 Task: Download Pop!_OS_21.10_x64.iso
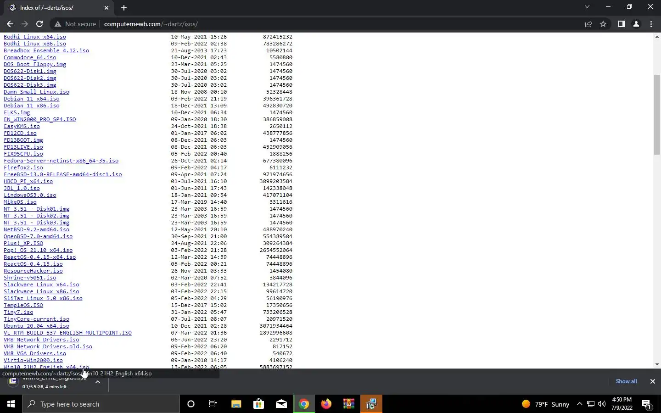[38, 250]
